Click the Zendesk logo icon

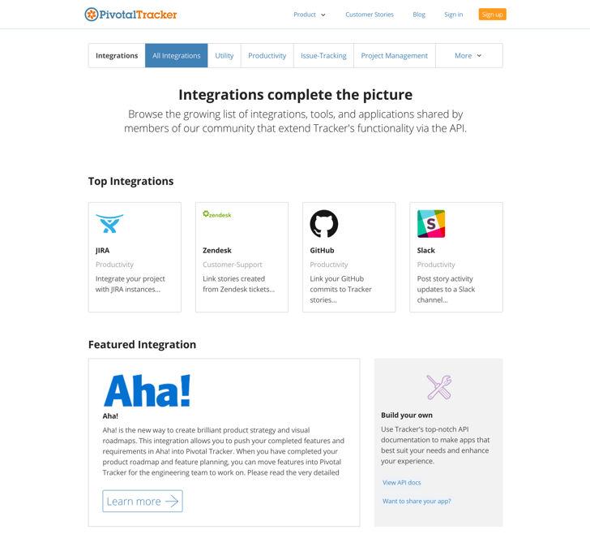217,214
